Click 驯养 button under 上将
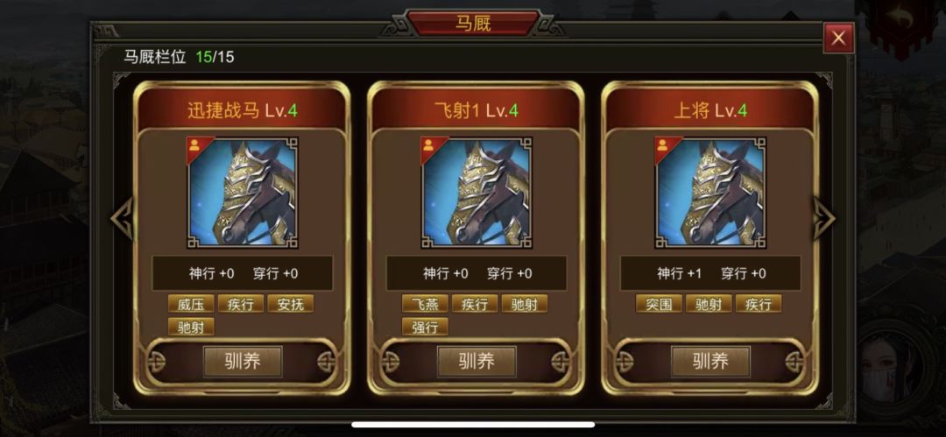The height and width of the screenshot is (437, 946). [710, 362]
